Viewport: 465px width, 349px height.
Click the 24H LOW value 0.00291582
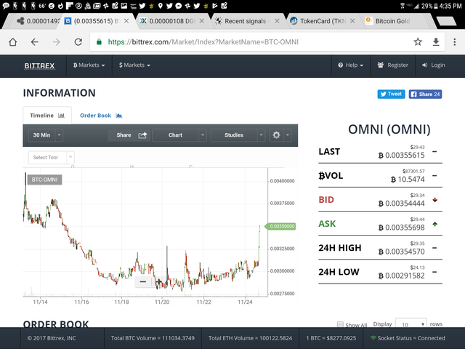(402, 276)
